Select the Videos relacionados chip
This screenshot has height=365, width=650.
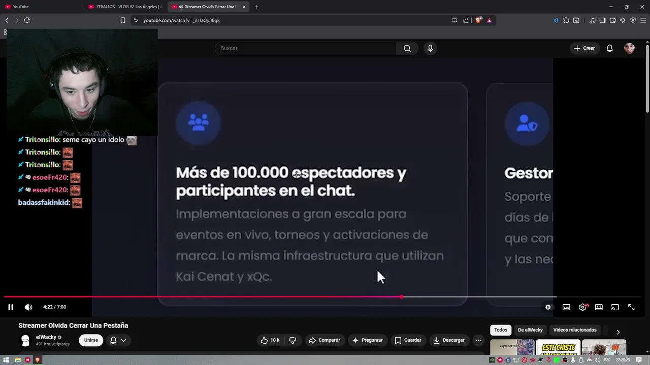[575, 330]
